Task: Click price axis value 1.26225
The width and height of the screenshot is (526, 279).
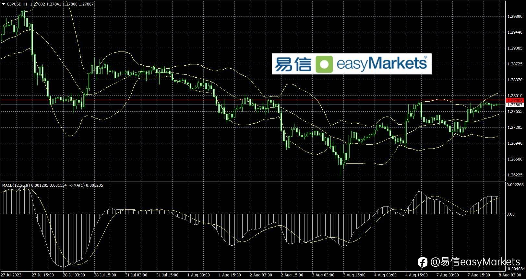Action: tap(515, 175)
